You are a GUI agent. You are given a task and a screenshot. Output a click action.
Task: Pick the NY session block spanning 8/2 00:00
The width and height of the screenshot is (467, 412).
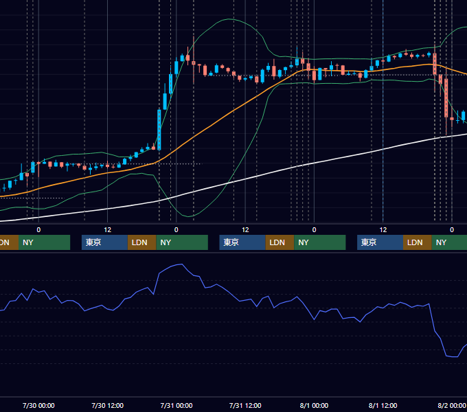(449, 242)
